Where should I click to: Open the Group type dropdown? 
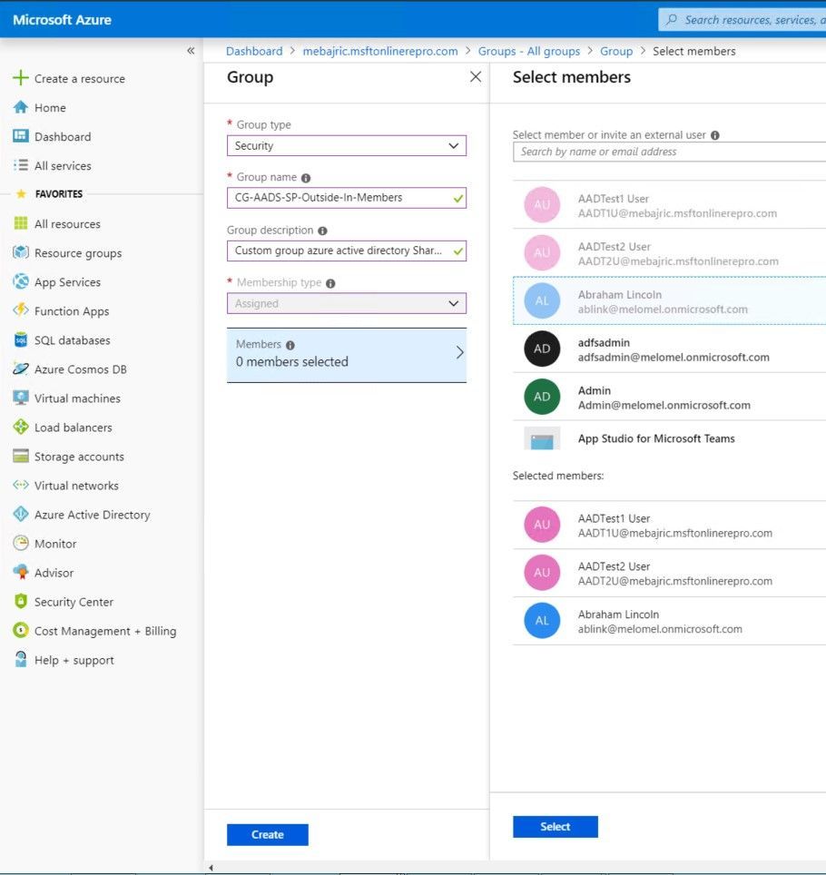(346, 145)
